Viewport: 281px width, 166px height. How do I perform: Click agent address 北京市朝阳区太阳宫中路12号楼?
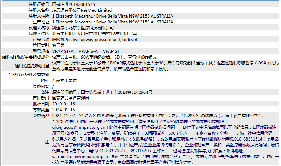point(95,33)
